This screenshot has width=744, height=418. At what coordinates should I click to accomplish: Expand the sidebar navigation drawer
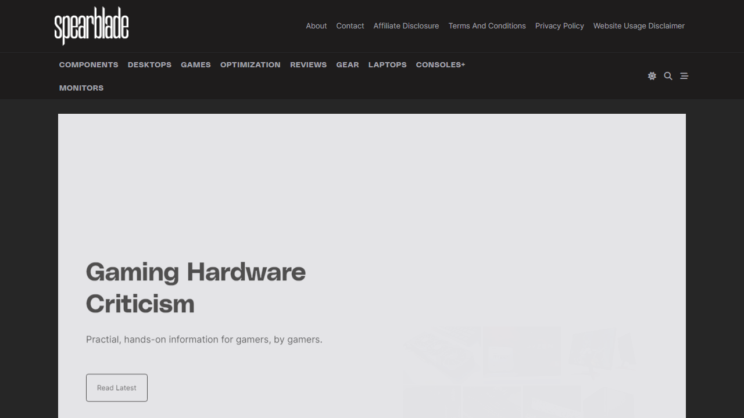pos(684,76)
